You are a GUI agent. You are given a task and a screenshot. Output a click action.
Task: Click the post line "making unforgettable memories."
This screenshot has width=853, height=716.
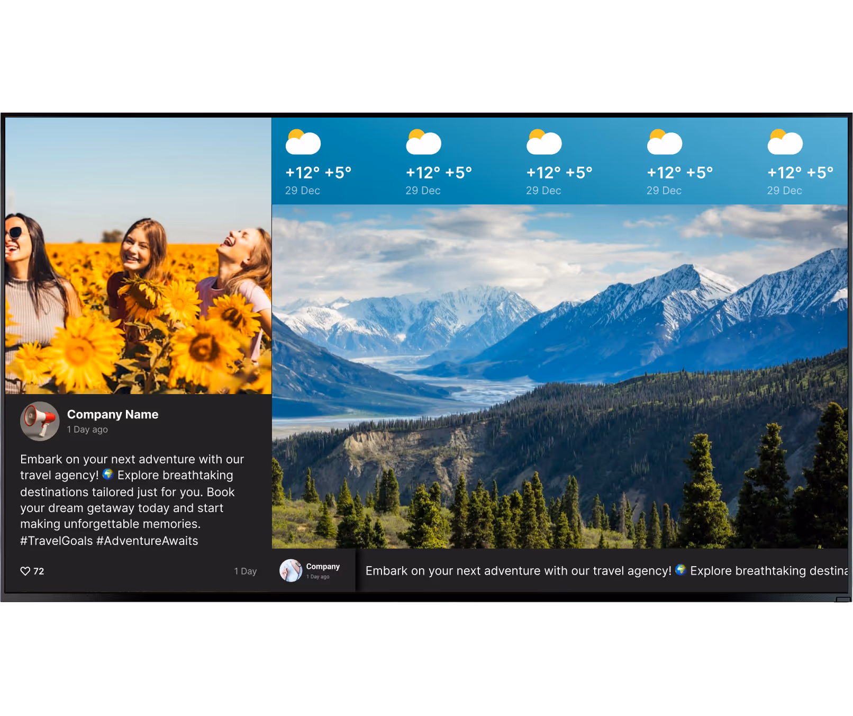(x=110, y=524)
